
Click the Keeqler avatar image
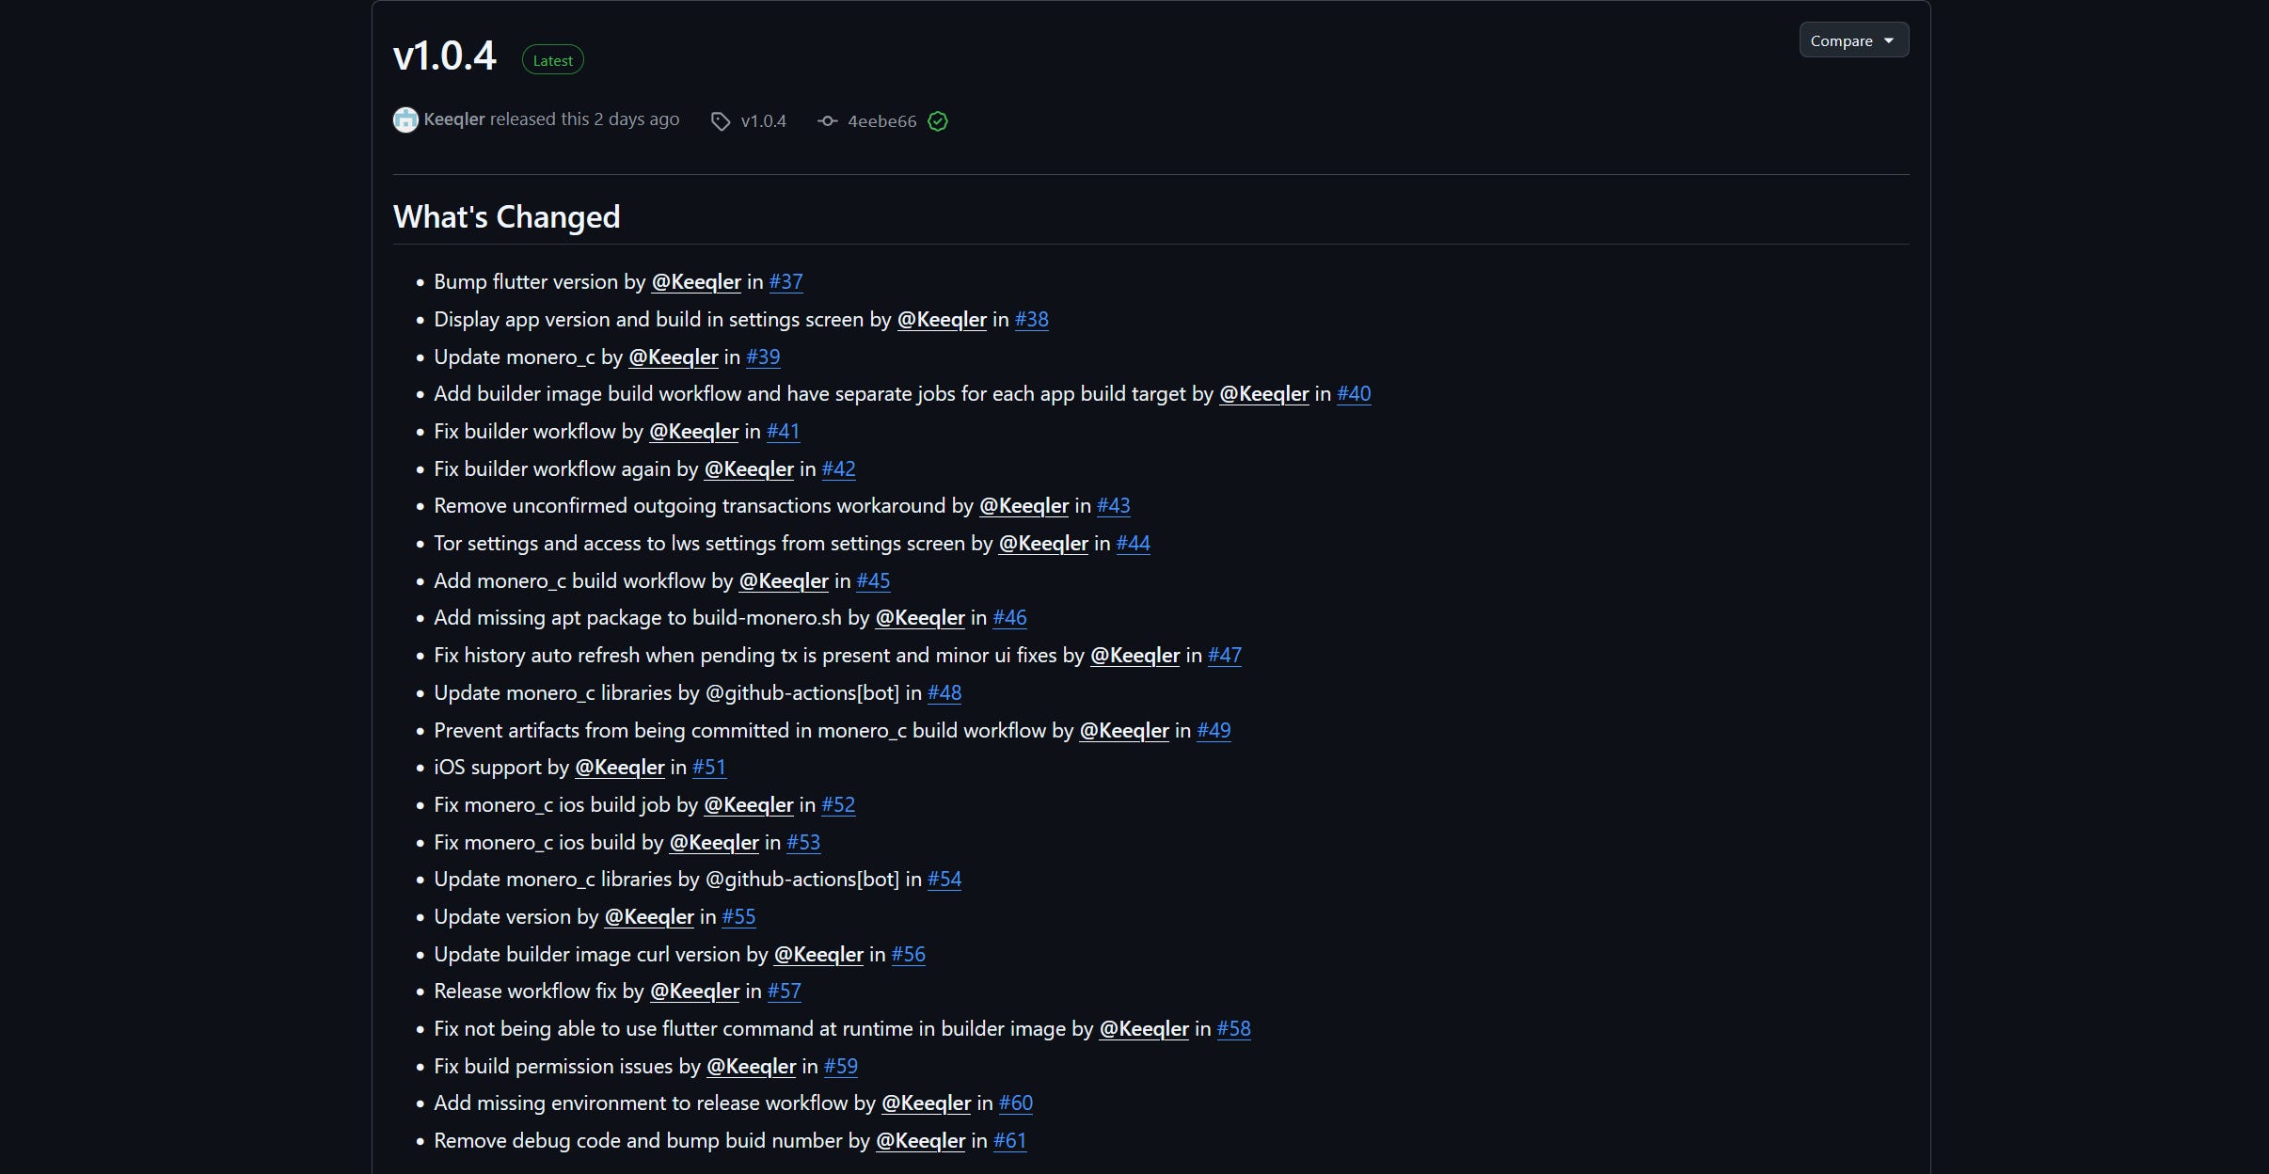click(x=405, y=119)
